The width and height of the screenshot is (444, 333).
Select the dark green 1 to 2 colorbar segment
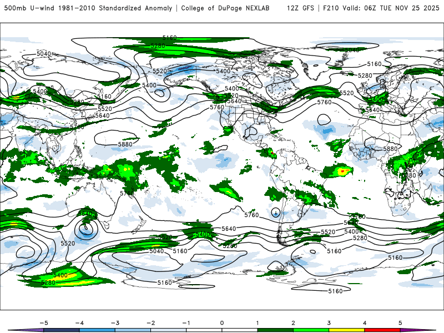[275, 330]
